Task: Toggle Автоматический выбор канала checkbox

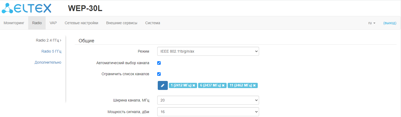Action: pos(159,63)
